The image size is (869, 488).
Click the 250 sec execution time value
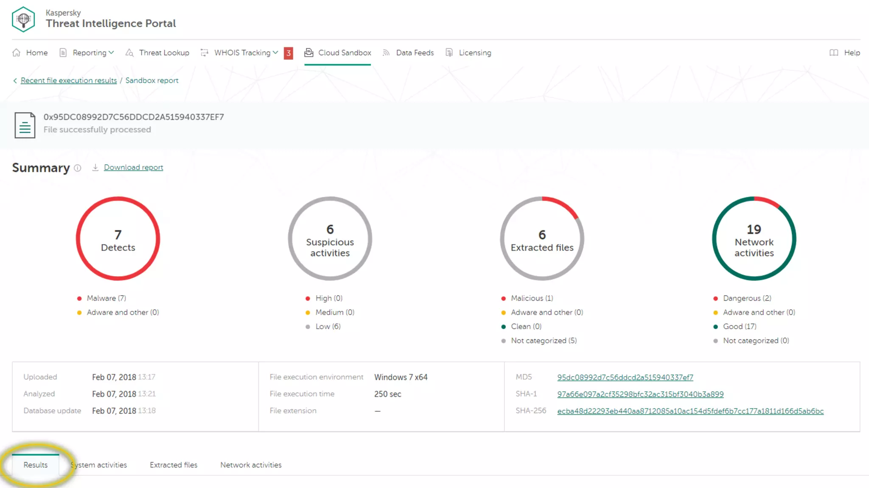(387, 394)
